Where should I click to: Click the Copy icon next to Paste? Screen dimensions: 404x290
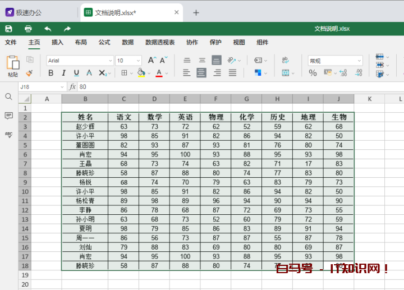tap(30, 59)
